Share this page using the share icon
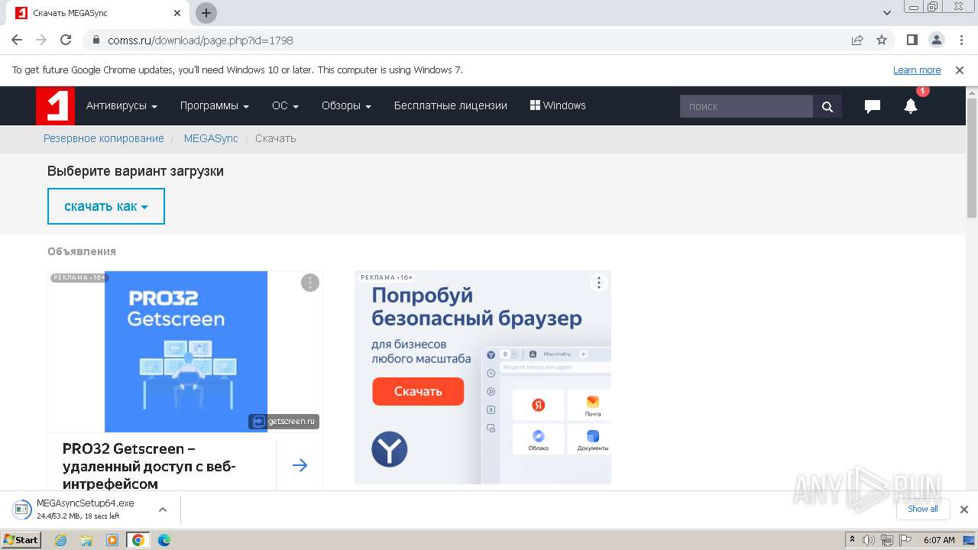Image resolution: width=978 pixels, height=550 pixels. (857, 40)
